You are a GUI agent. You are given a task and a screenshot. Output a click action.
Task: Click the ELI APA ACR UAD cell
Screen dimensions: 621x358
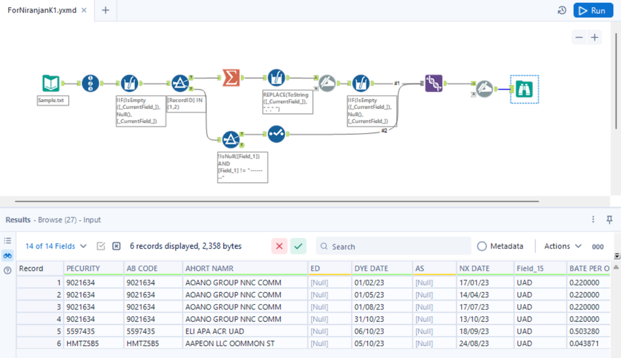(245, 331)
